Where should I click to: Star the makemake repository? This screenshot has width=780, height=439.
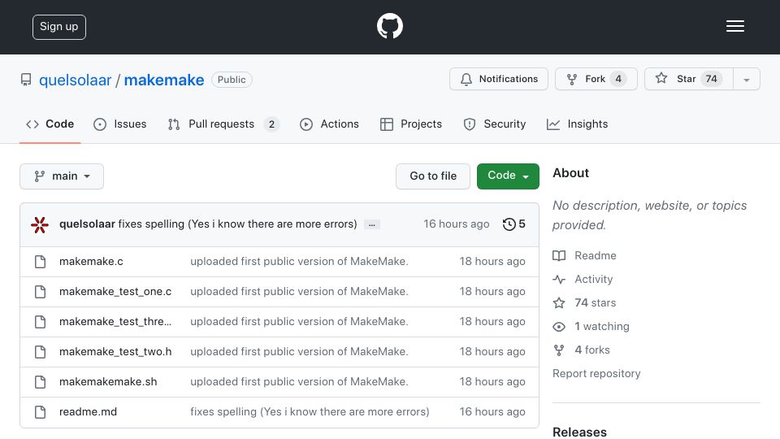click(688, 79)
